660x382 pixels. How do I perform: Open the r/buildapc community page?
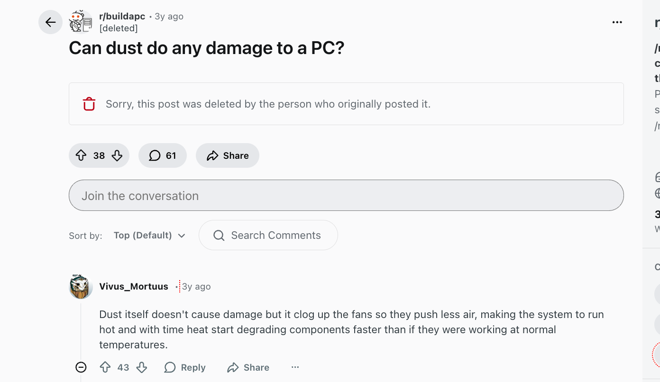[x=122, y=16]
